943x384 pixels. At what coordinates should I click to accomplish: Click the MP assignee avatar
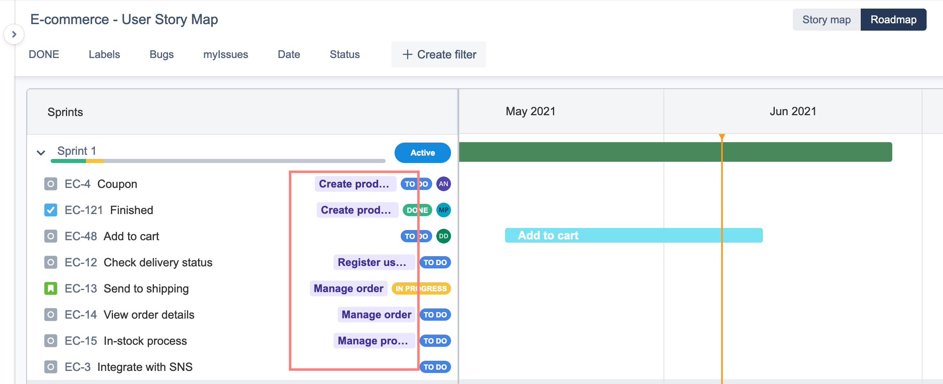point(443,210)
